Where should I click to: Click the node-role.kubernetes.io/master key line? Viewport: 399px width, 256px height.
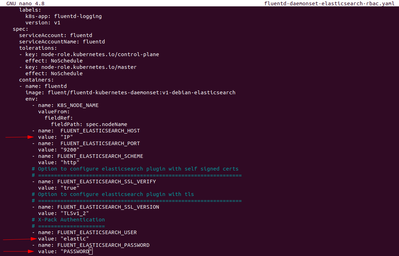78,67
